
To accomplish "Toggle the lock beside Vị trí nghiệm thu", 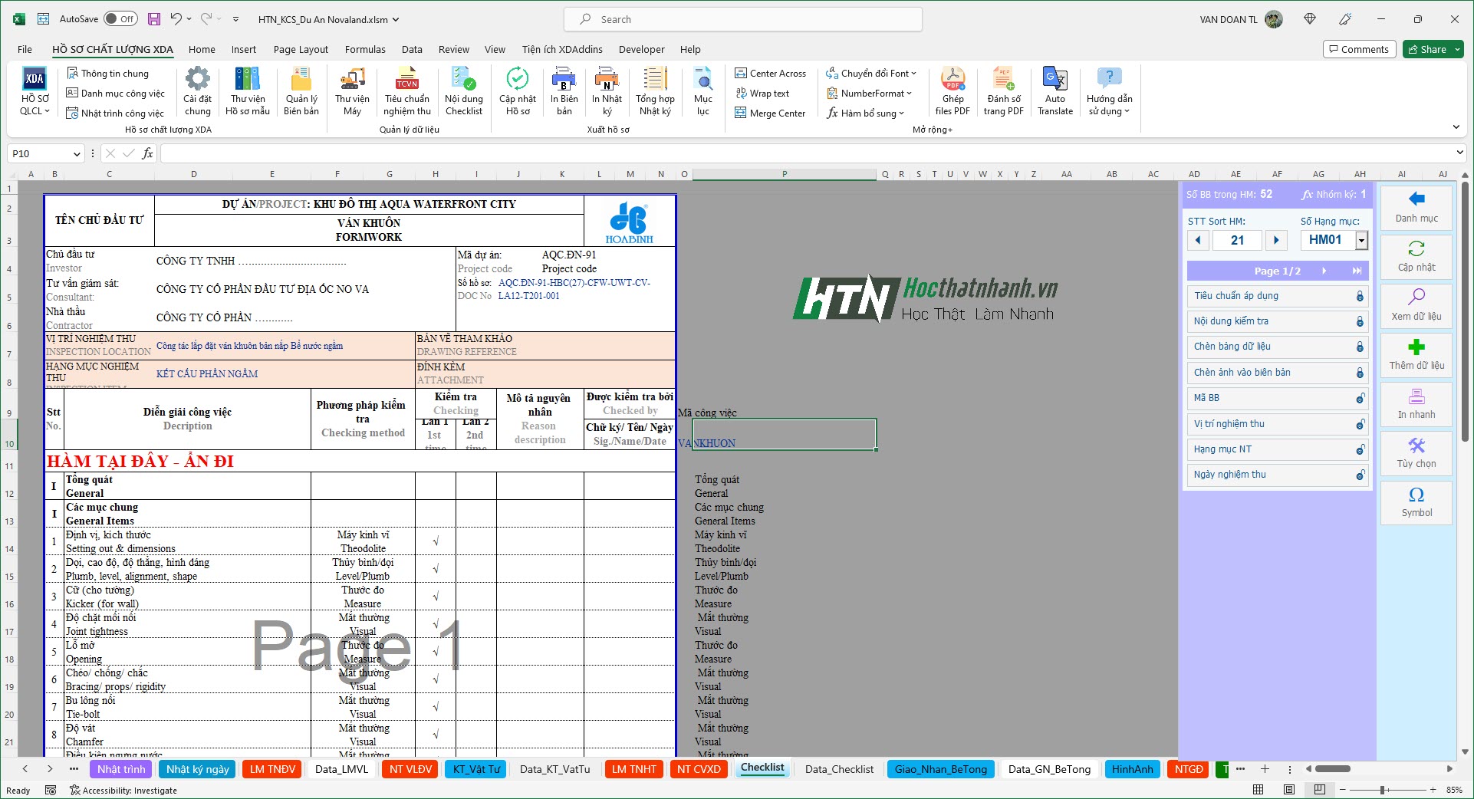I will [1360, 423].
